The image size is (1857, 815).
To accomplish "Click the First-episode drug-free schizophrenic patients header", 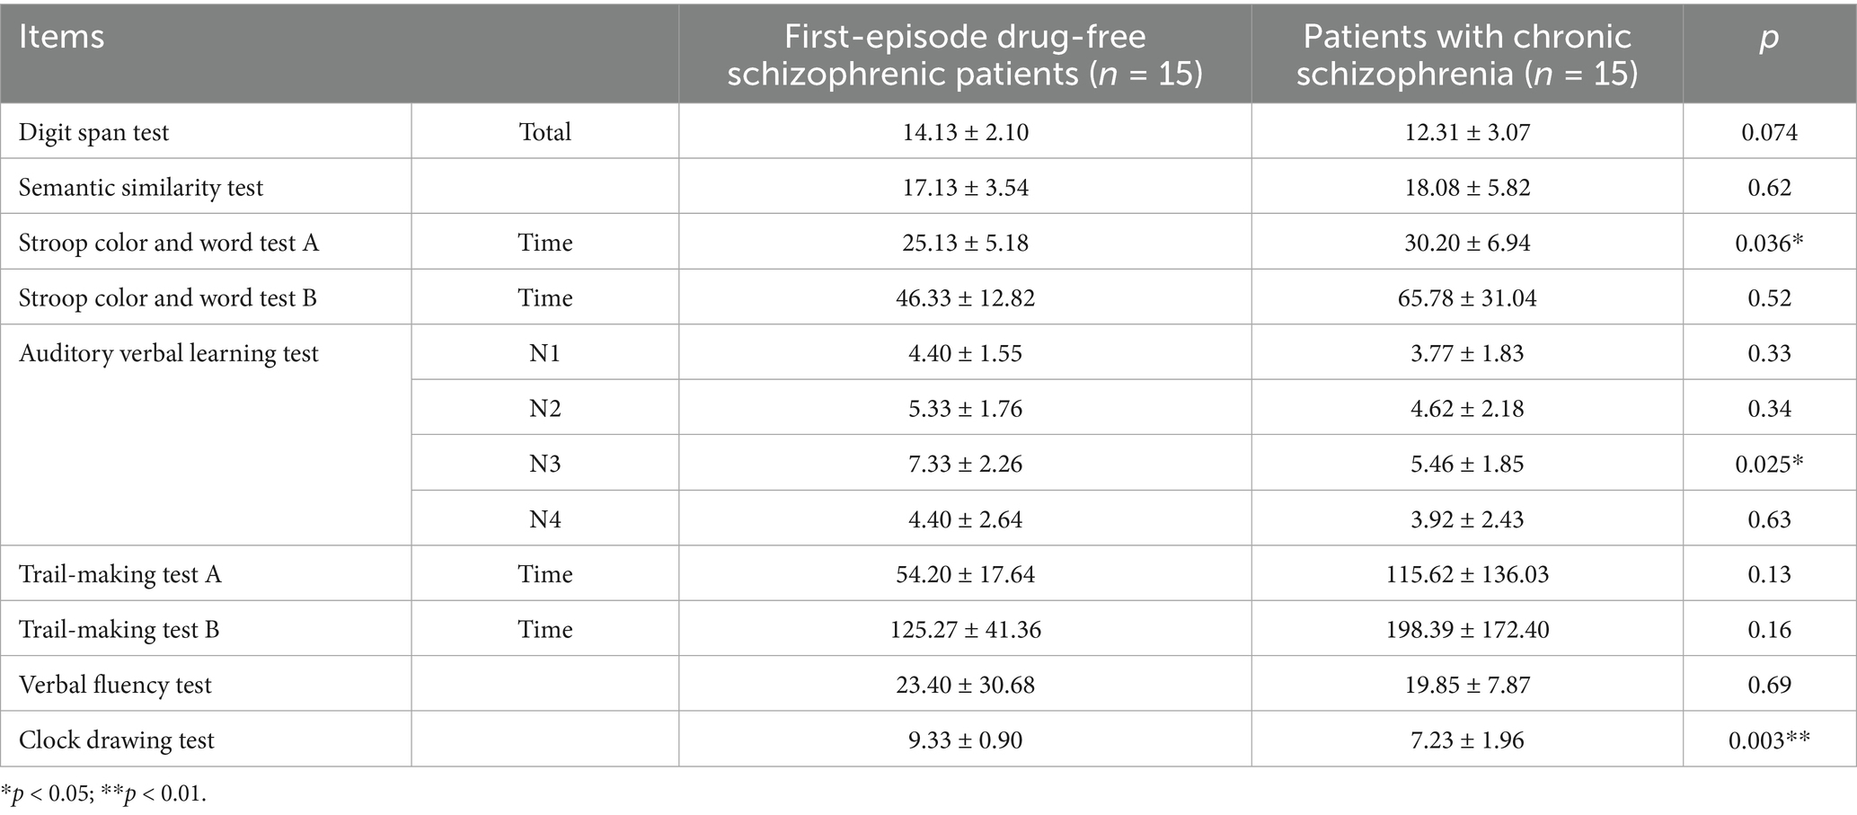I will (964, 54).
